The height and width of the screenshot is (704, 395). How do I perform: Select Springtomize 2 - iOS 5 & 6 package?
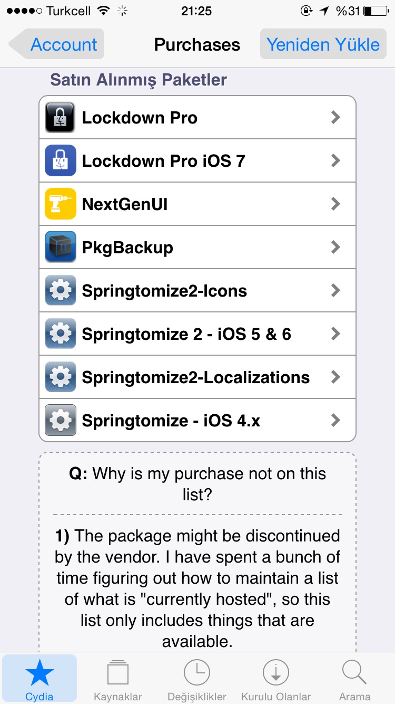tap(197, 334)
